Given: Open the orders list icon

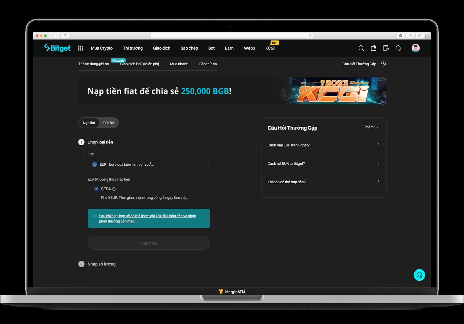Looking at the screenshot, I should [386, 48].
